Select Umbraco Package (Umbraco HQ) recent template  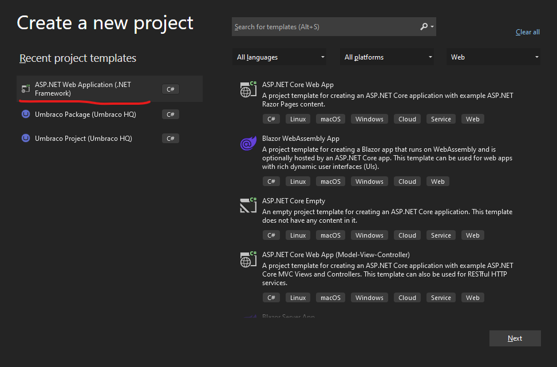(110, 115)
